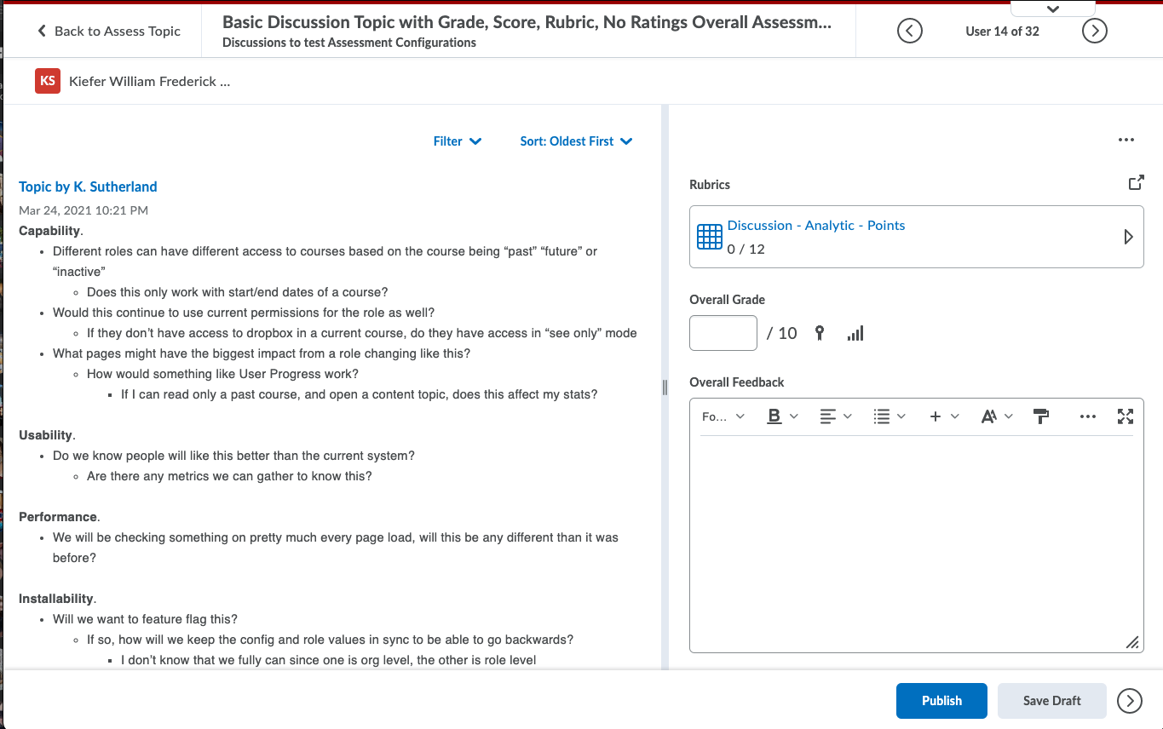Click the format painter icon in the editor
This screenshot has height=729, width=1163.
[x=1040, y=416]
